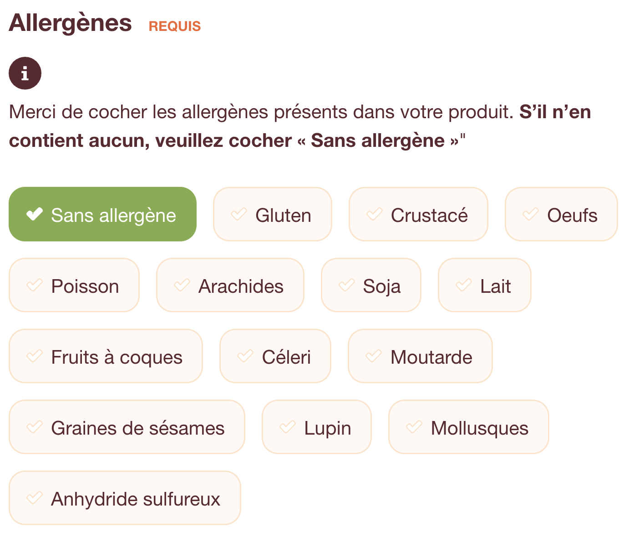Viewport: 639px width, 551px height.
Task: Tick Graines de sésames option
Action: click(x=127, y=427)
